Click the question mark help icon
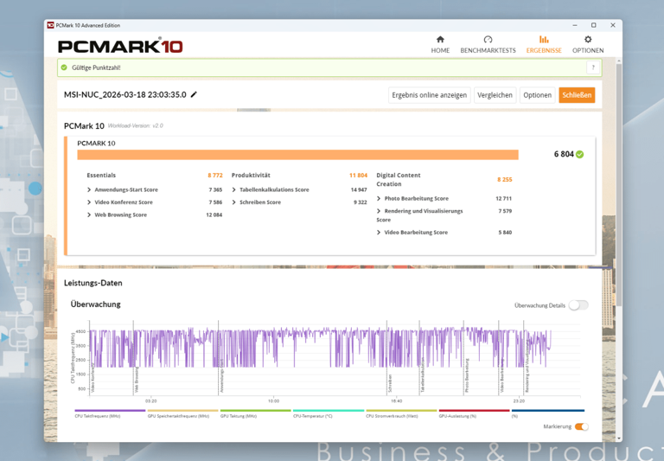Viewport: 664px width, 461px height. (x=593, y=67)
